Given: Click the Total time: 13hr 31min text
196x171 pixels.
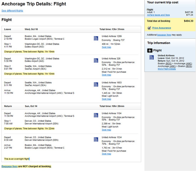Looking at the screenshot, I should click(112, 29).
